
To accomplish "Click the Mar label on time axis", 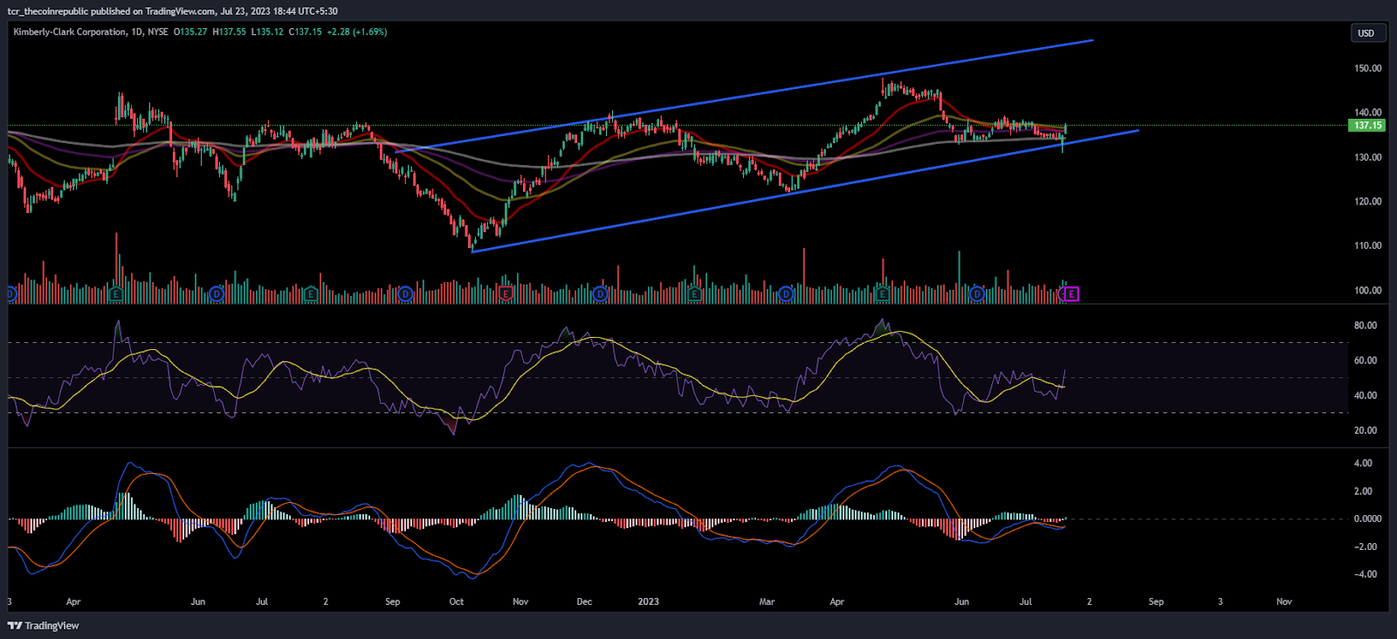I will point(767,601).
